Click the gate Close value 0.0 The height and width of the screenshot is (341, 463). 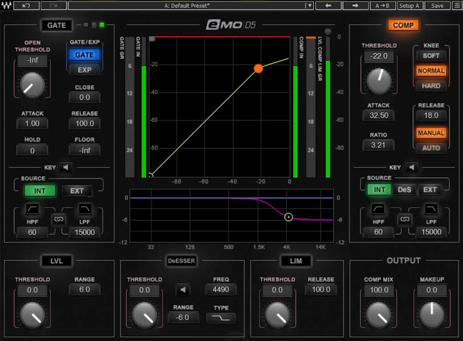point(85,98)
